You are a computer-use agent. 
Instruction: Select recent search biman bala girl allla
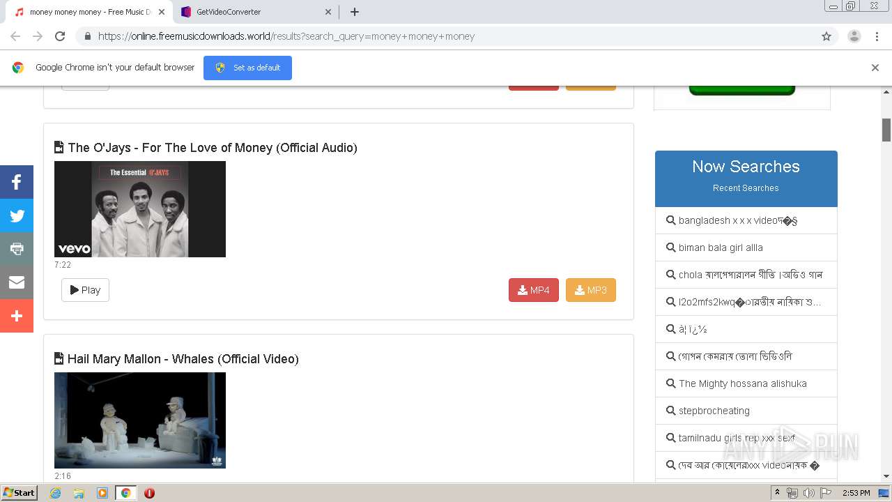point(746,248)
